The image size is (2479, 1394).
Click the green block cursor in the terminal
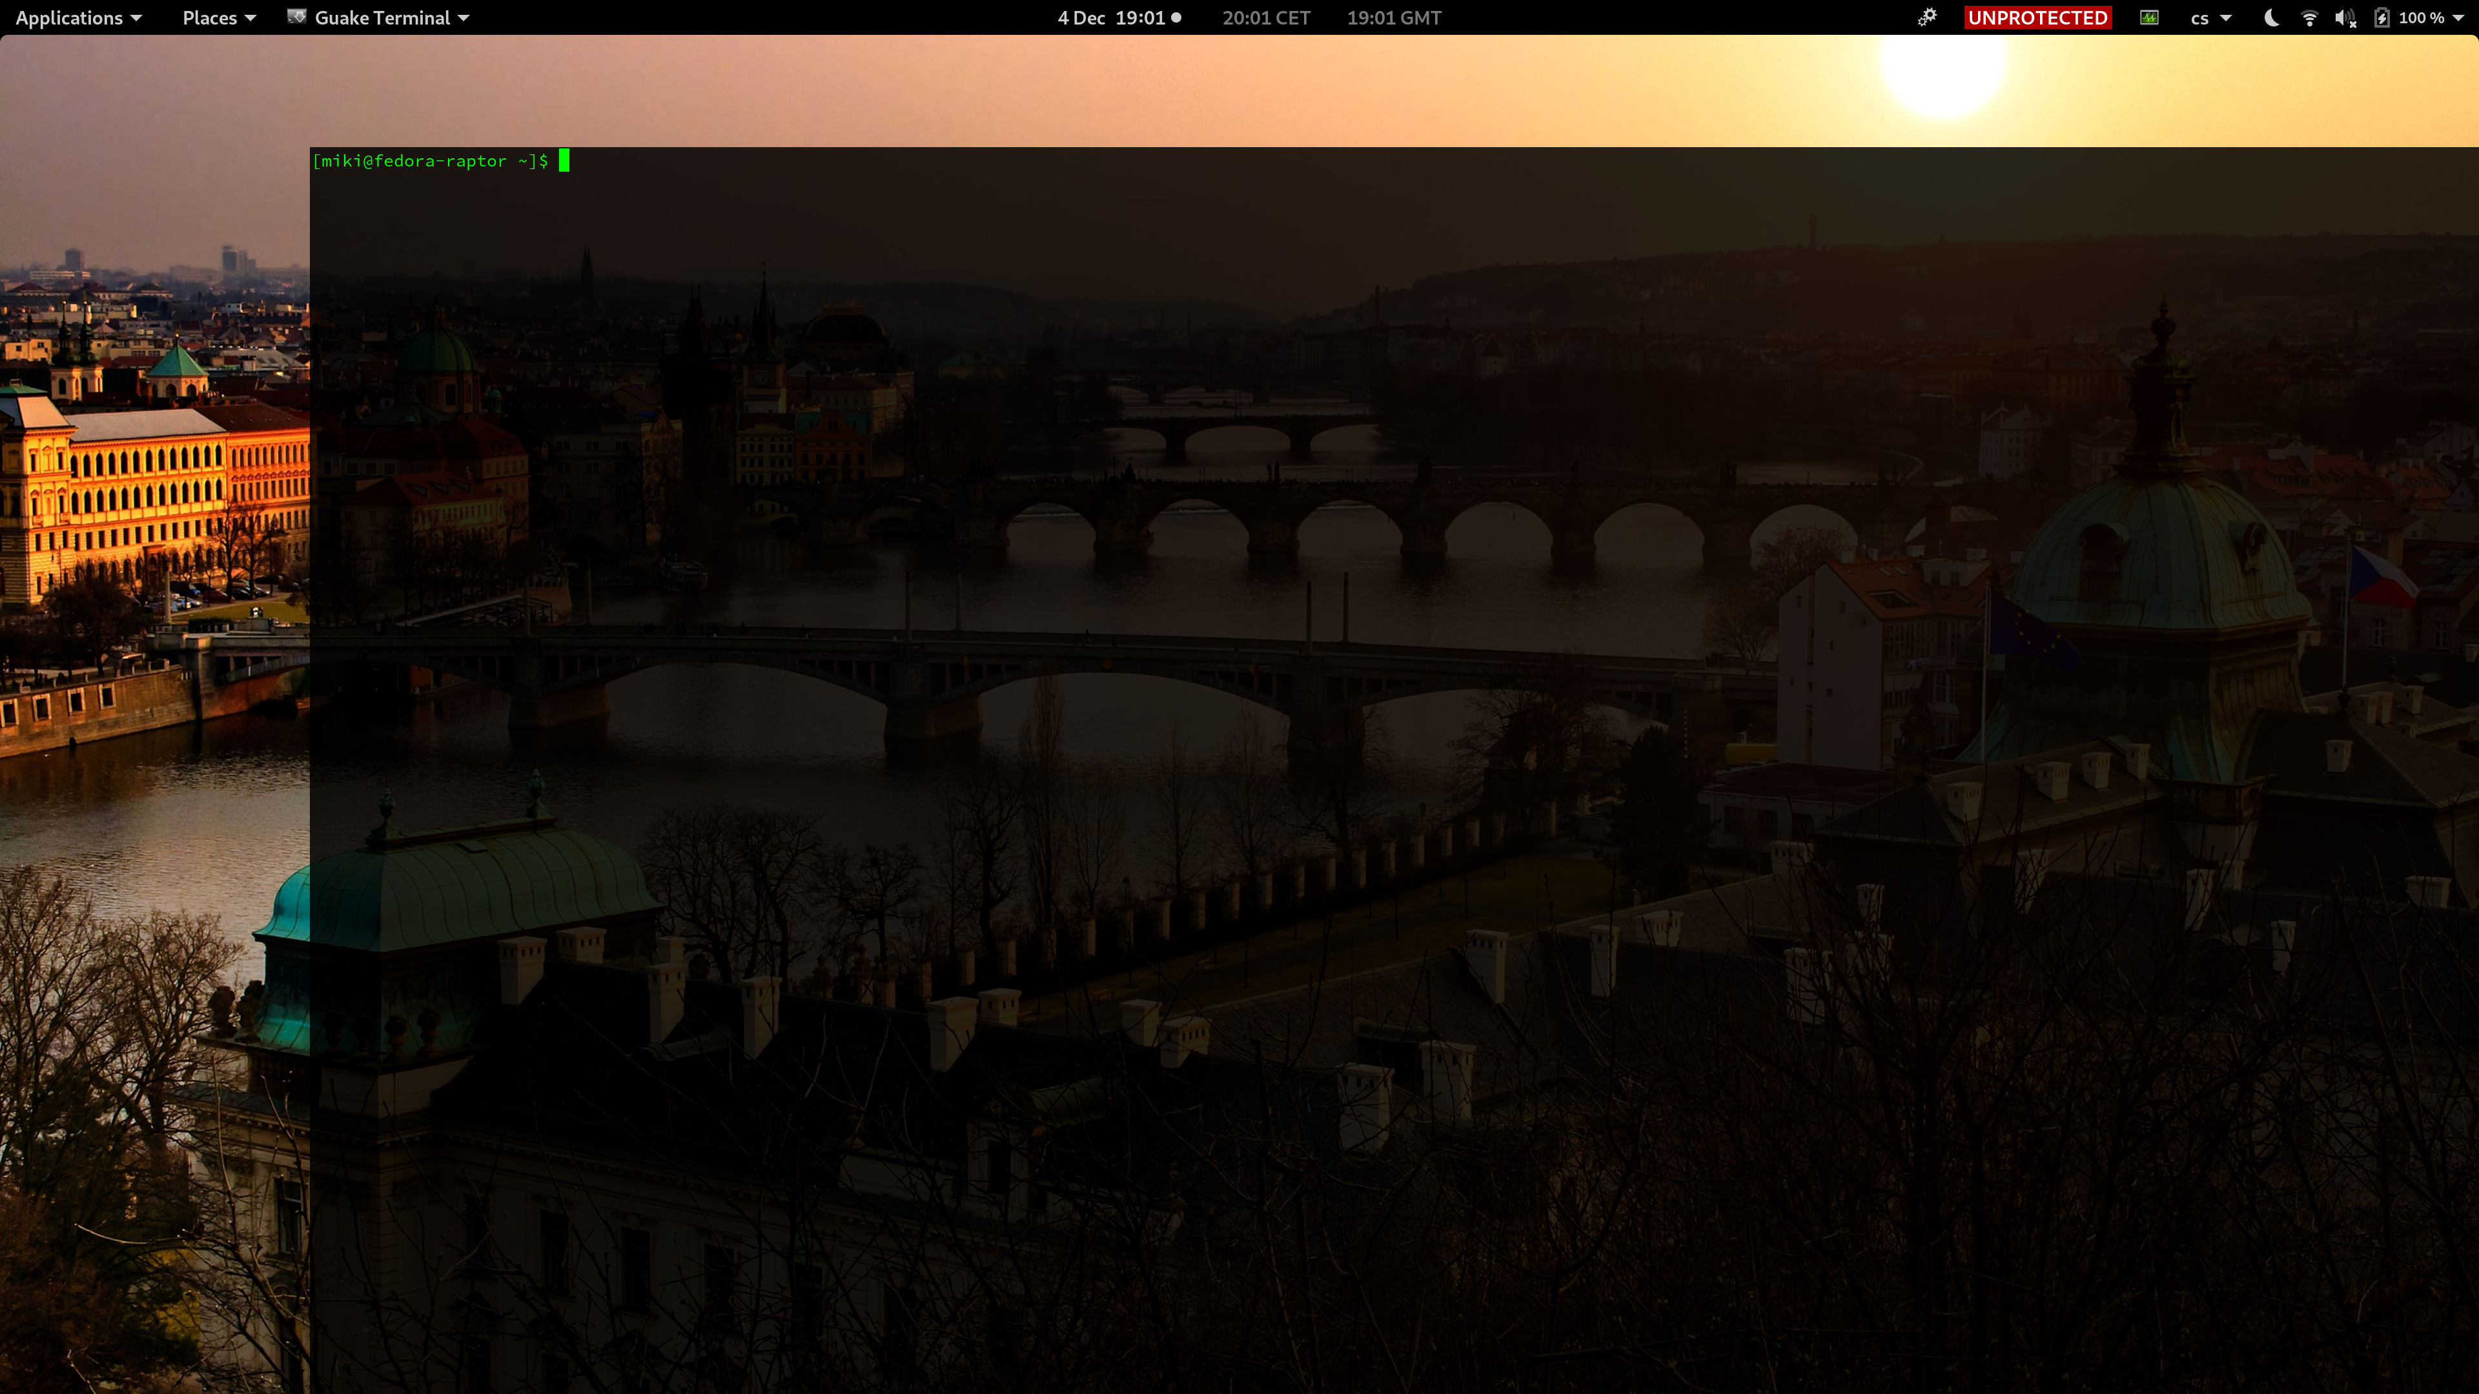point(566,161)
